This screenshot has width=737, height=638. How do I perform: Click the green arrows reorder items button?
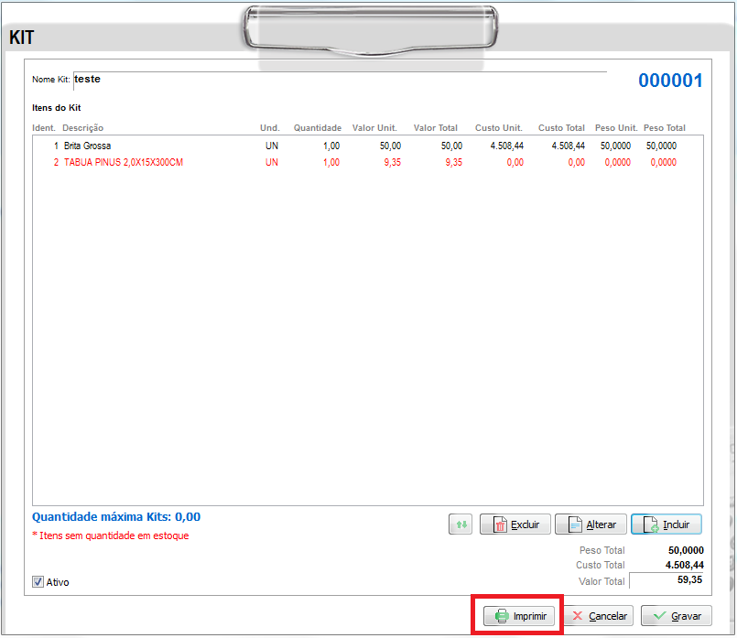click(x=461, y=524)
